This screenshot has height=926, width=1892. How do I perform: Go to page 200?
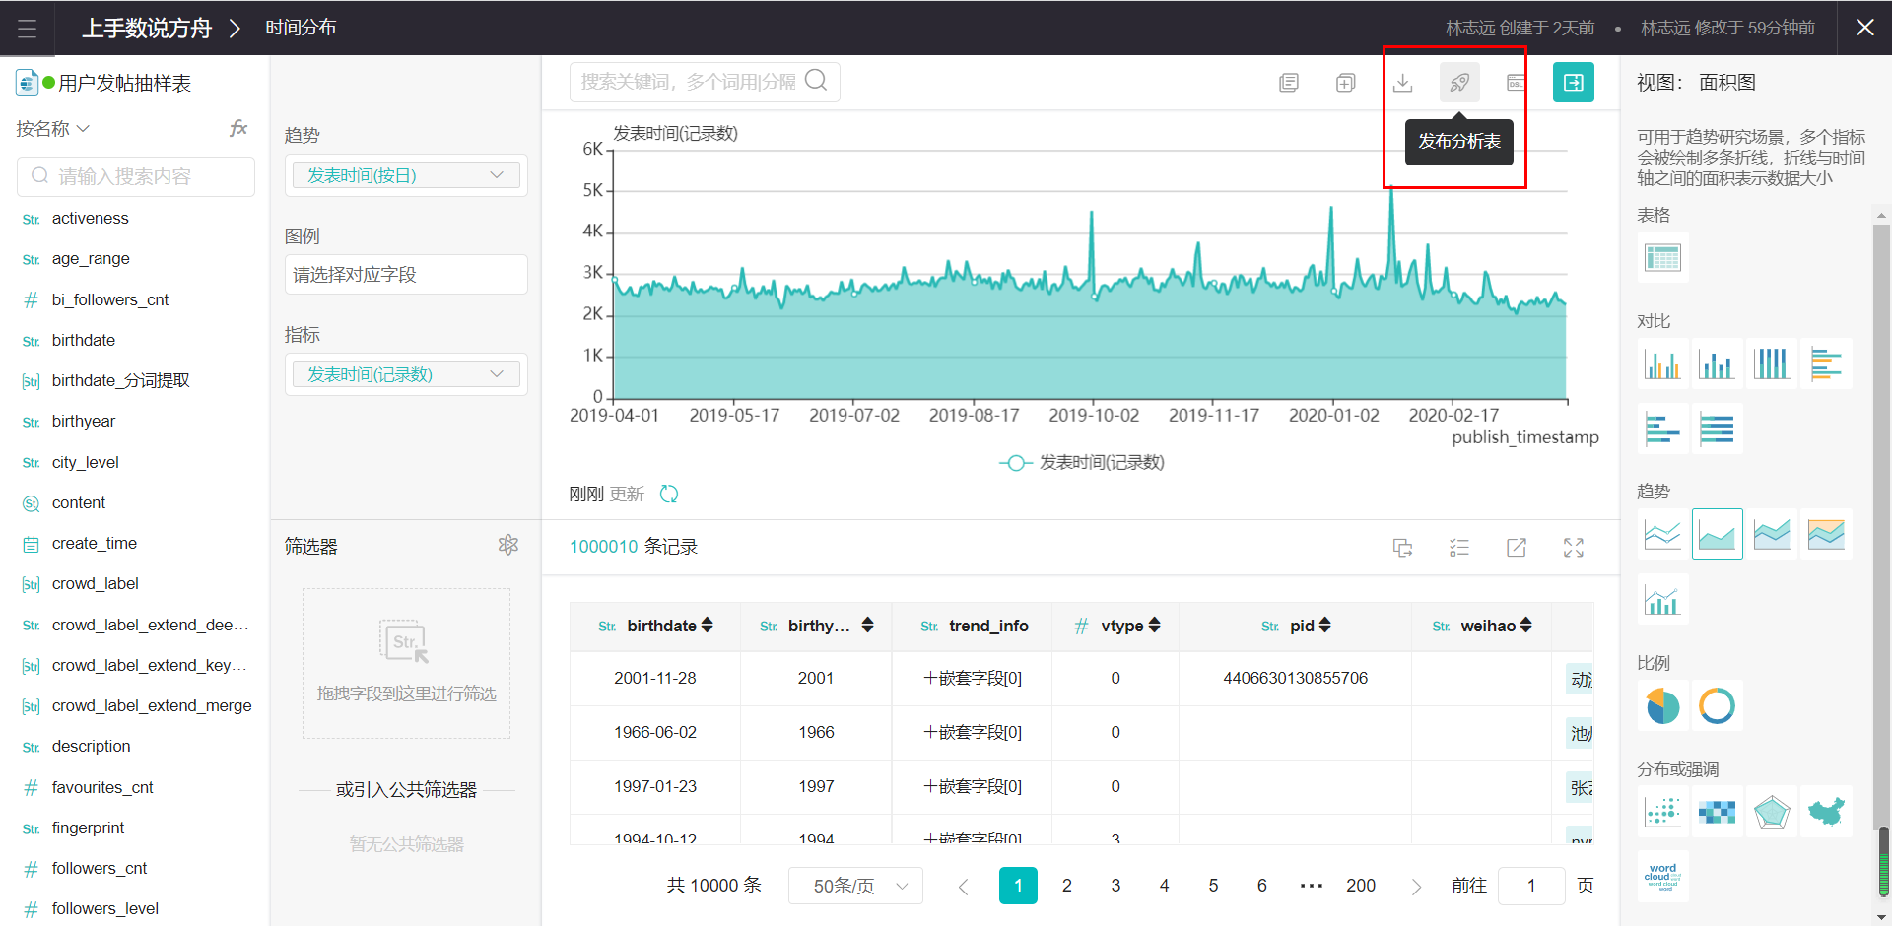coord(1361,886)
